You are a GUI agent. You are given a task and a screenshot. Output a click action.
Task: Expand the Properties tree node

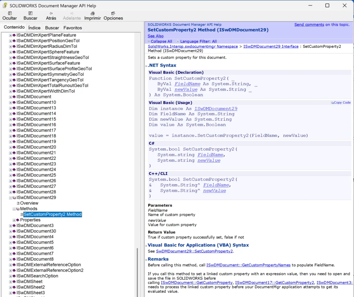tap(14, 220)
